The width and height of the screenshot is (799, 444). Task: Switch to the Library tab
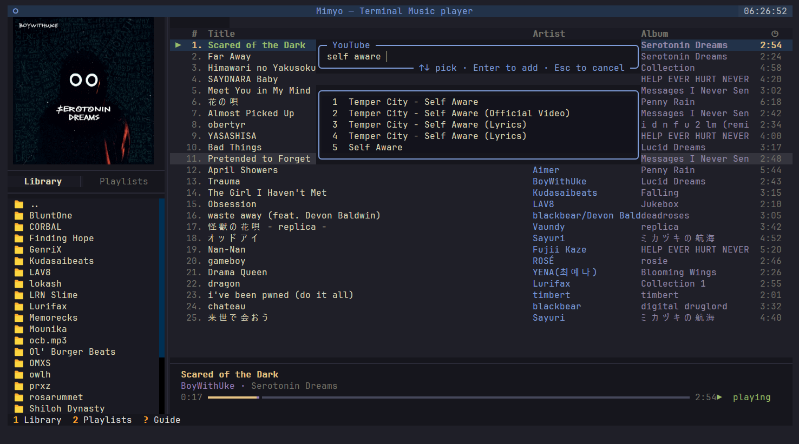click(43, 182)
